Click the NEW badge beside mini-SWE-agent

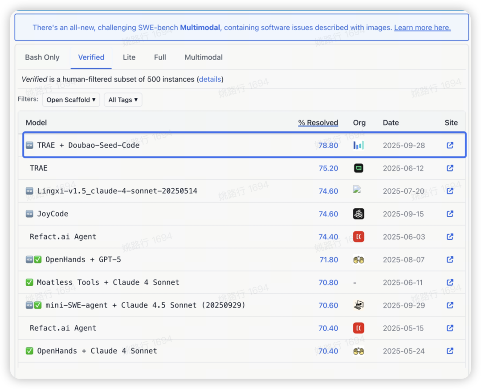(29, 305)
